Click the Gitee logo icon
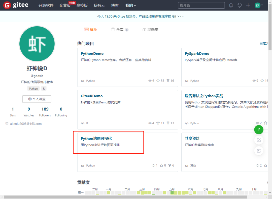This screenshot has height=199, width=272. 7,5
